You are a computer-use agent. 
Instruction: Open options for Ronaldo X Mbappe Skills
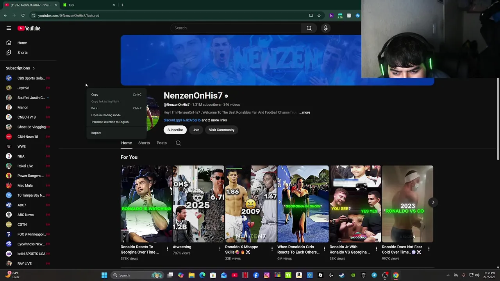pyautogui.click(x=272, y=249)
